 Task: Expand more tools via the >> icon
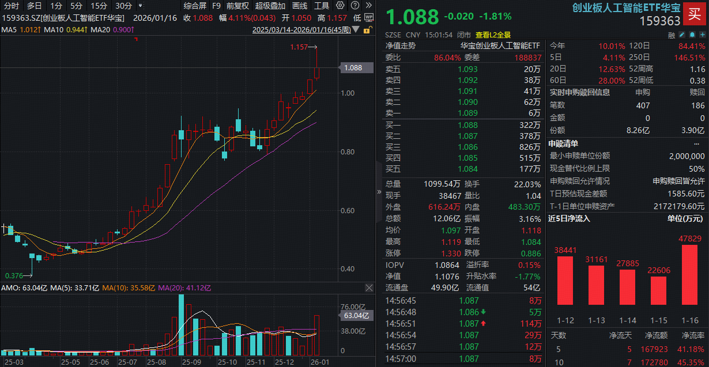368,5
